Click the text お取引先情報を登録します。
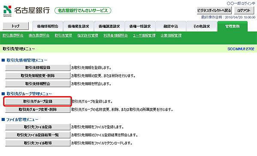Image resolution: width=257 pixels, height=156 pixels. coord(91,68)
